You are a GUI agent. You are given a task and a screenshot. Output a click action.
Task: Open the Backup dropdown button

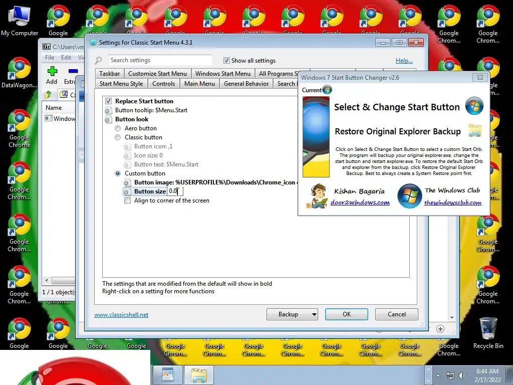(292, 314)
